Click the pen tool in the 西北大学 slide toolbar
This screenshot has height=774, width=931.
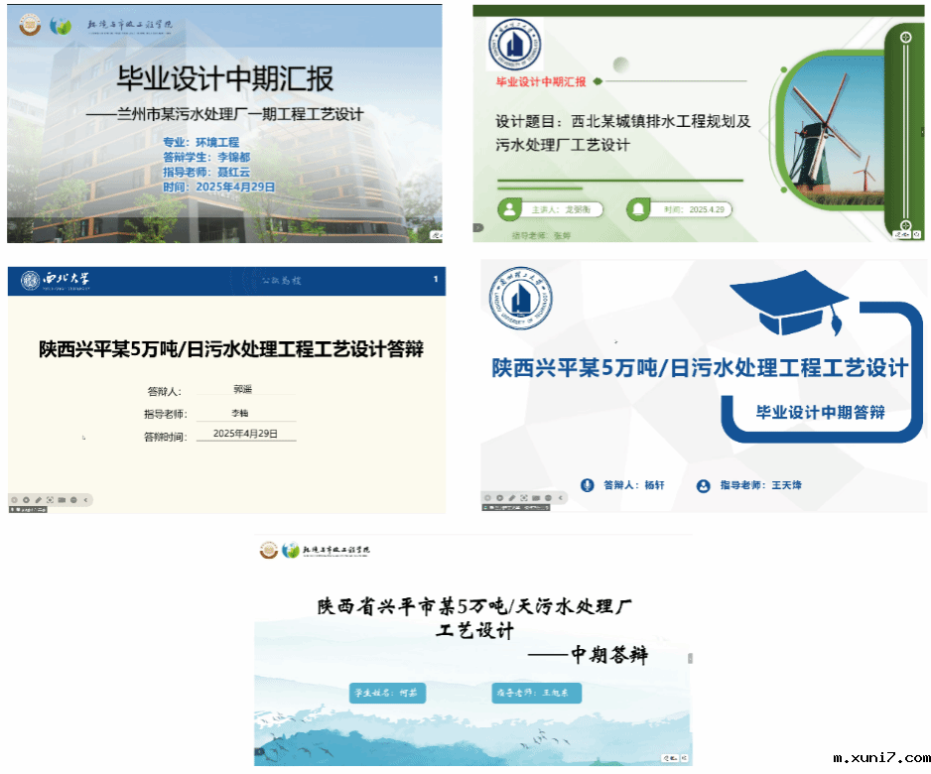tap(38, 499)
